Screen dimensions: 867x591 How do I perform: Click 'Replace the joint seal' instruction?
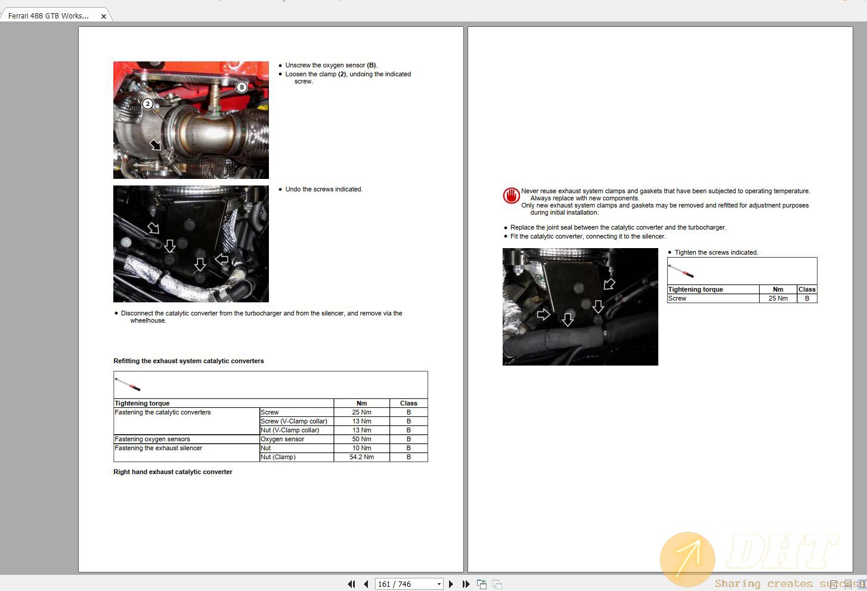pos(618,228)
